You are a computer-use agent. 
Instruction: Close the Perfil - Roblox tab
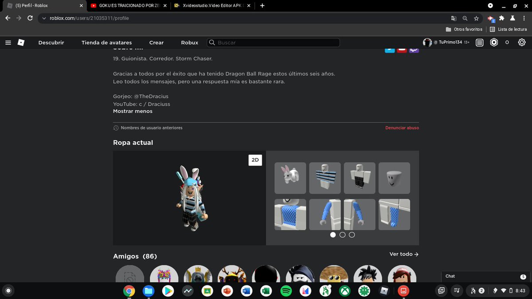coord(81,6)
